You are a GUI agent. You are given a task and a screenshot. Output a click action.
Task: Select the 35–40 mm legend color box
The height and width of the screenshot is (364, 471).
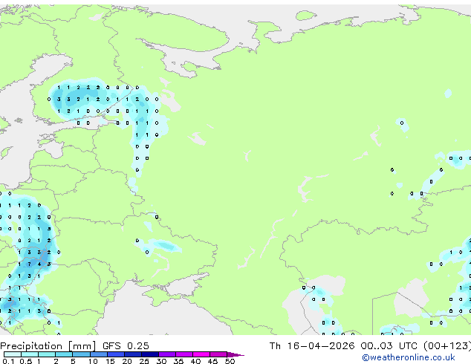[x=184, y=354]
